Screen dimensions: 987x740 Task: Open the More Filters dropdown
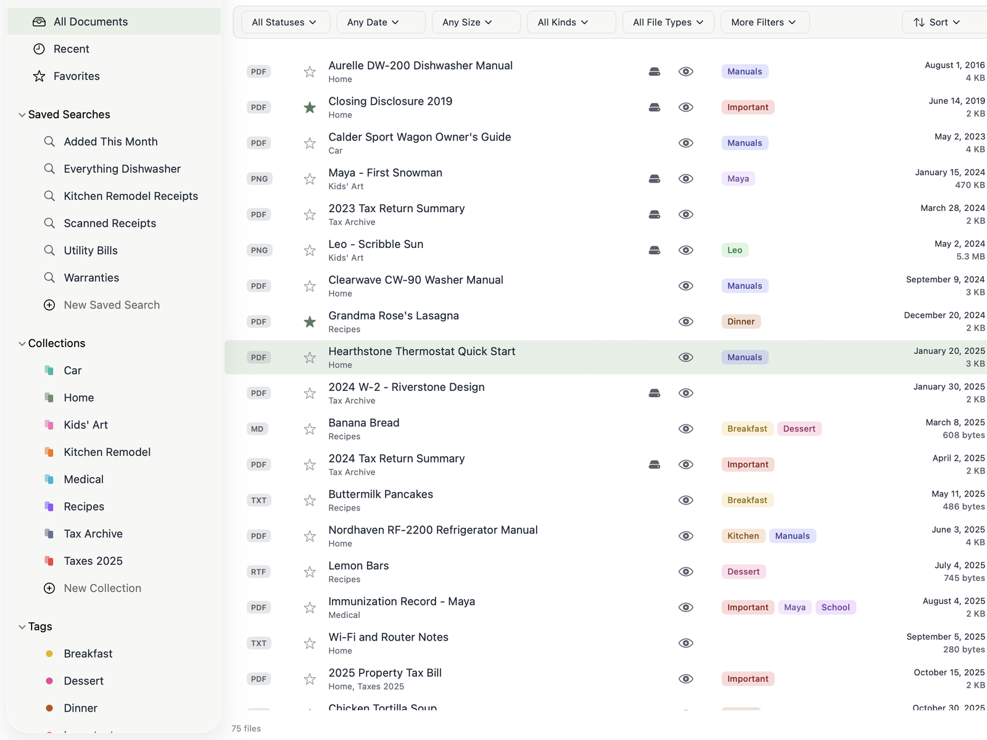pos(765,22)
